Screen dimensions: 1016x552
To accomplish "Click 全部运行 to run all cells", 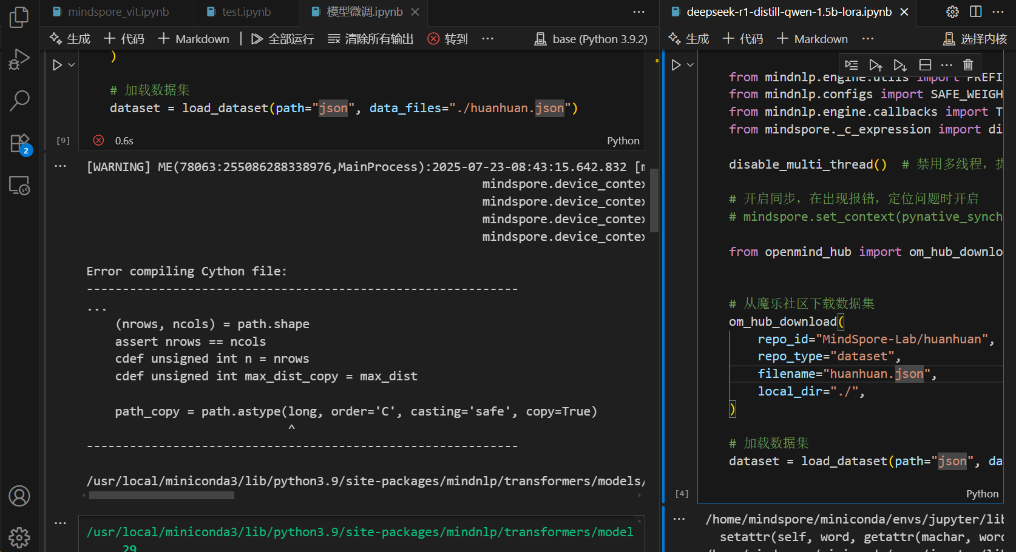I will pyautogui.click(x=283, y=39).
